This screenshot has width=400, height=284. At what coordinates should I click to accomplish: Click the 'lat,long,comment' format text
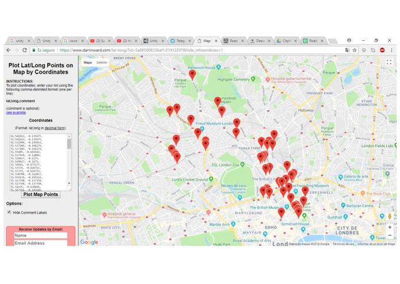20,101
